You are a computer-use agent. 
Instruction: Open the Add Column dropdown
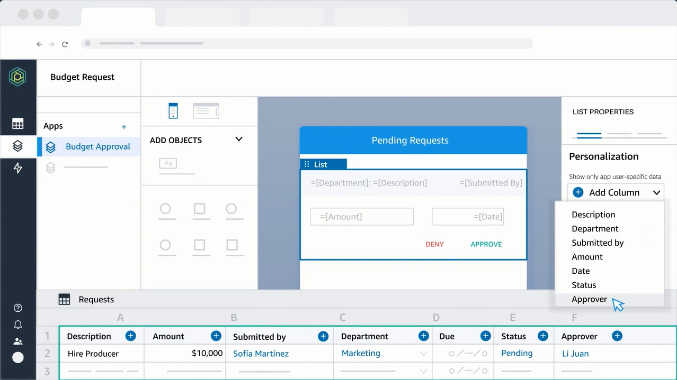[x=616, y=193]
